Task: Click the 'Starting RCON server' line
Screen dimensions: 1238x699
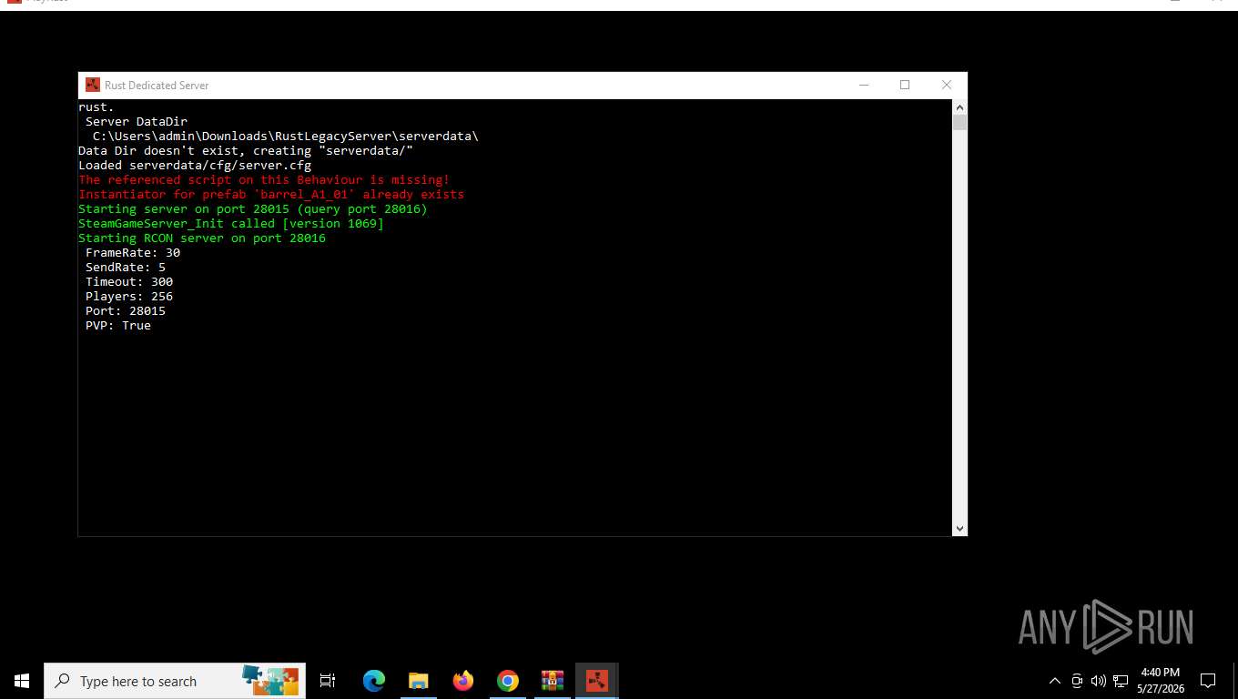Action: [x=202, y=238]
